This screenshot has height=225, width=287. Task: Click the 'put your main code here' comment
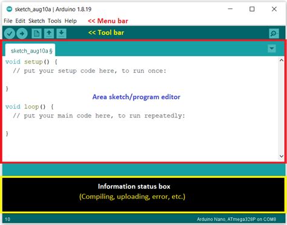(99, 116)
